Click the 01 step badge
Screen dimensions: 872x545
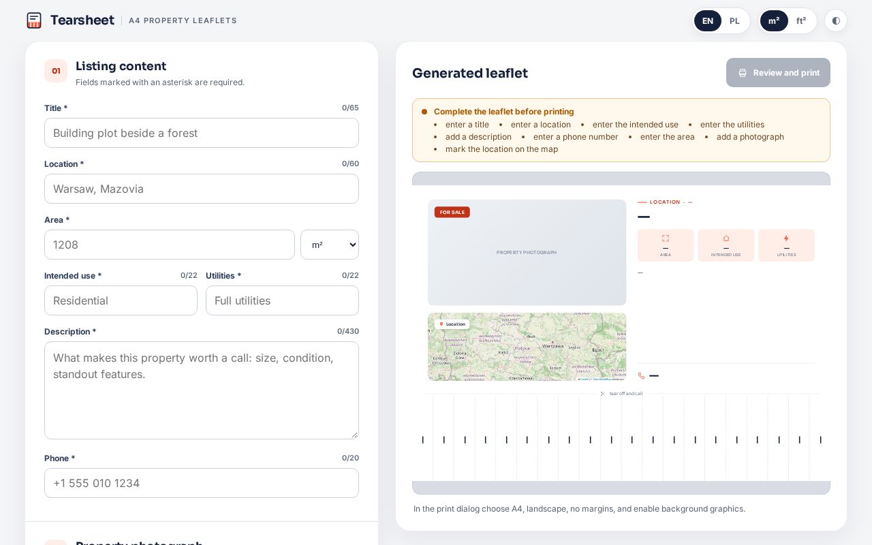56,71
